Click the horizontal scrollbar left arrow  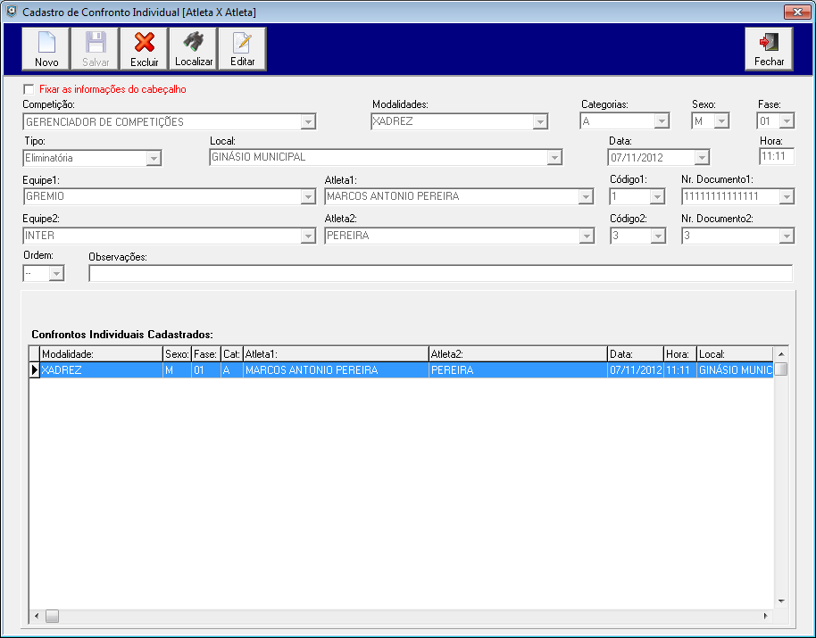[37, 617]
